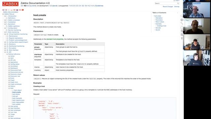Jump to Creating a host in Table of Contents
The image size is (211, 119).
[x=162, y=26]
